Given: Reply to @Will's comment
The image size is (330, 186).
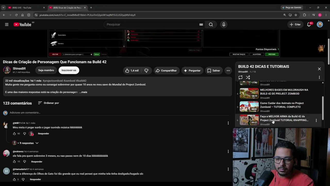Looking at the screenshot, I should [43, 134].
